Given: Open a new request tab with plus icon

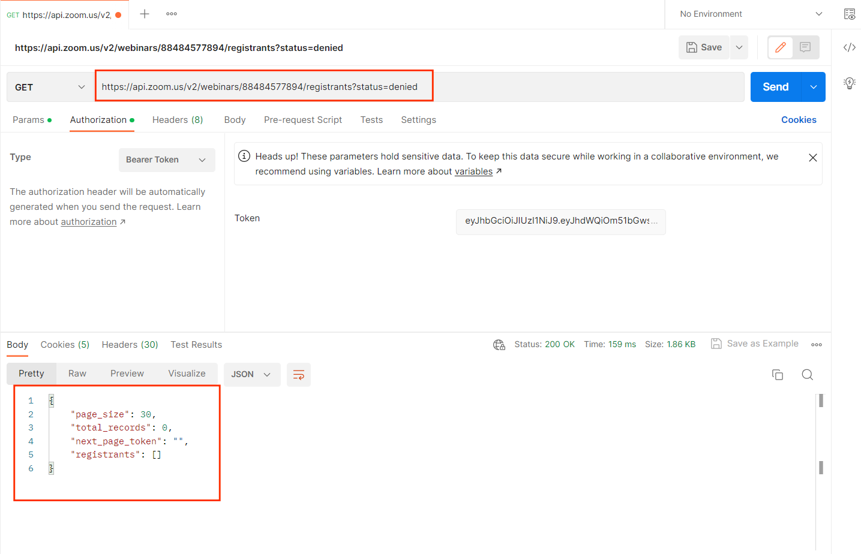Looking at the screenshot, I should [x=145, y=14].
